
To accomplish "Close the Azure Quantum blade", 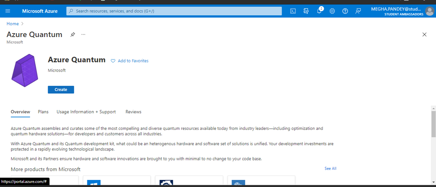I will pyautogui.click(x=424, y=34).
